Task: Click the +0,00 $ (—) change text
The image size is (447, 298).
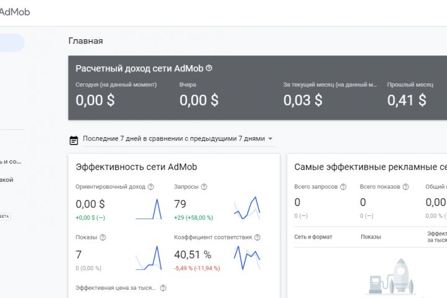Action: [x=91, y=217]
